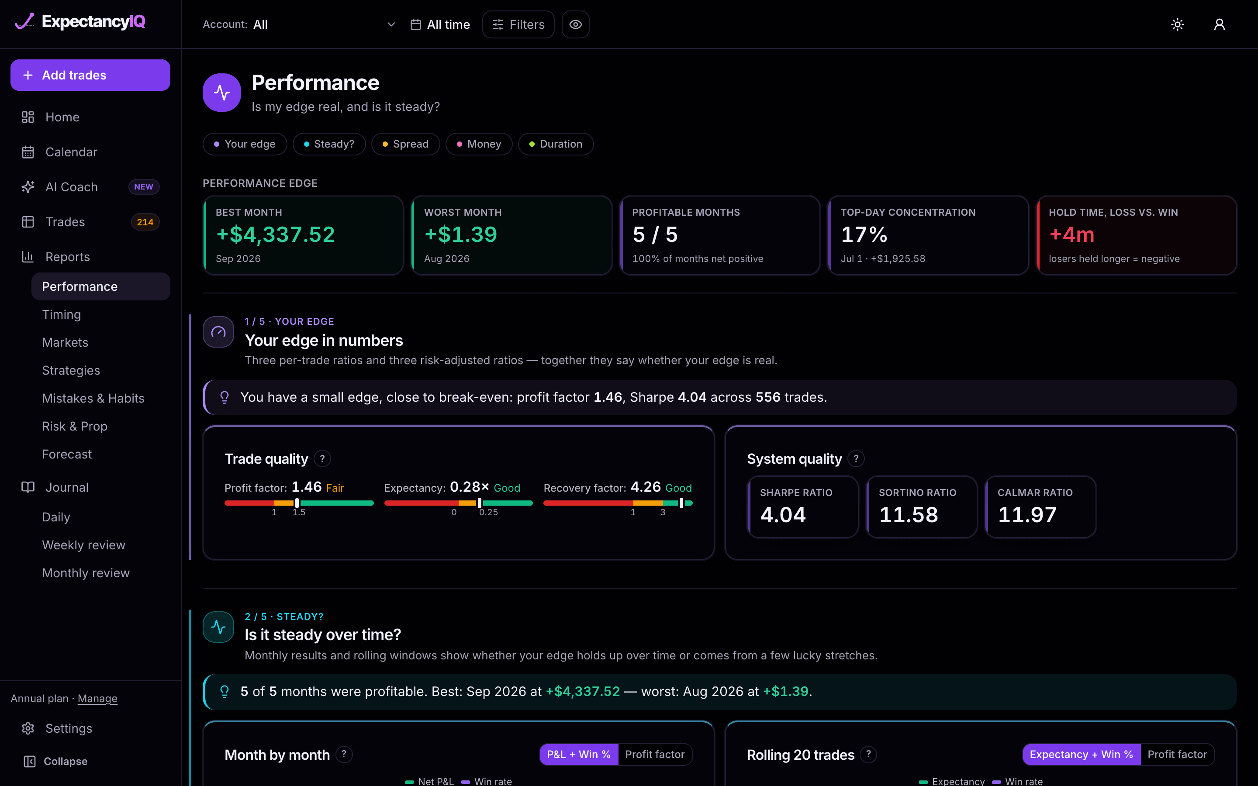Click the System quality help icon
1258x786 pixels.
click(x=856, y=458)
